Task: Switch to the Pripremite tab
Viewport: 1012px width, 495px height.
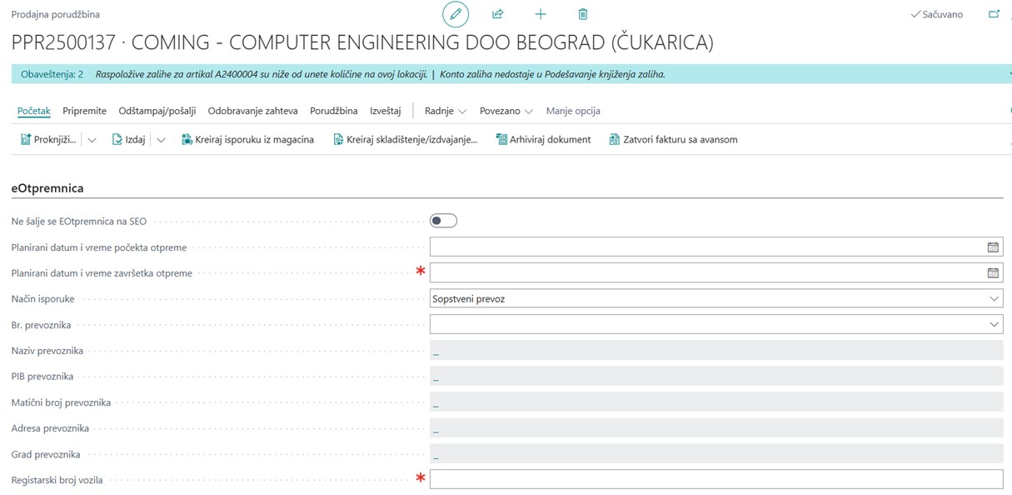Action: coord(84,111)
